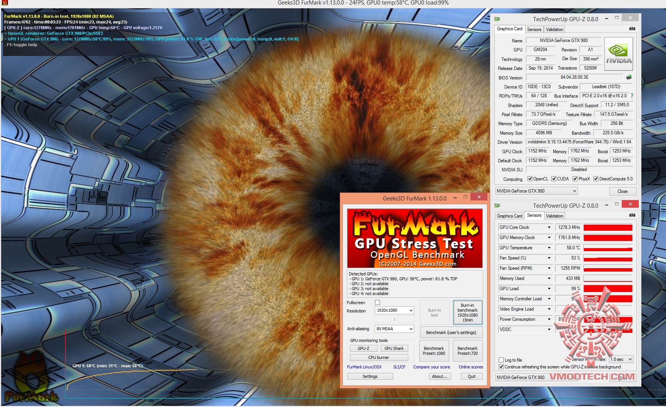
Task: Click the GPU-Z title icon in Graphics Card window
Action: 497,19
